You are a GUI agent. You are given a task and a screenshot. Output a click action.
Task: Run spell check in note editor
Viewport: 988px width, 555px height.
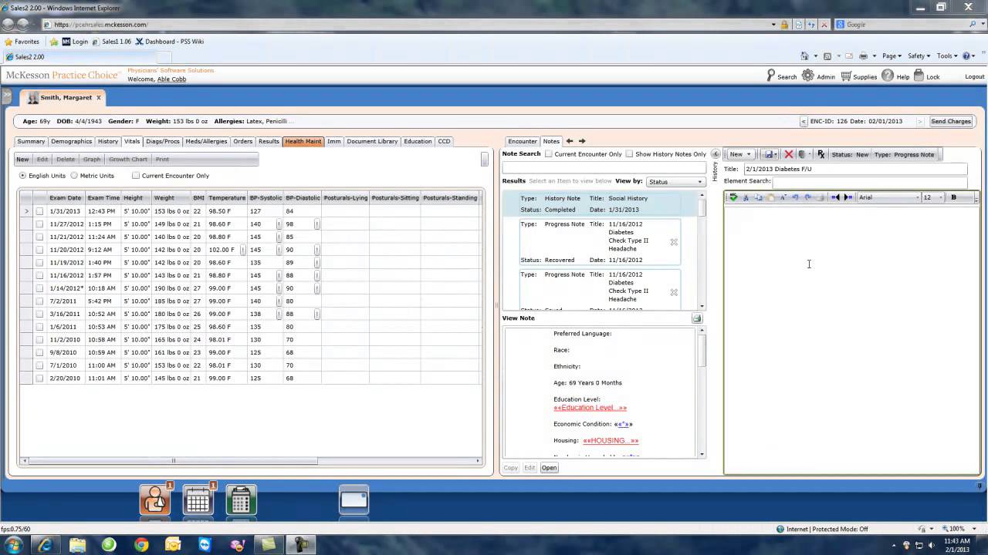click(x=733, y=197)
